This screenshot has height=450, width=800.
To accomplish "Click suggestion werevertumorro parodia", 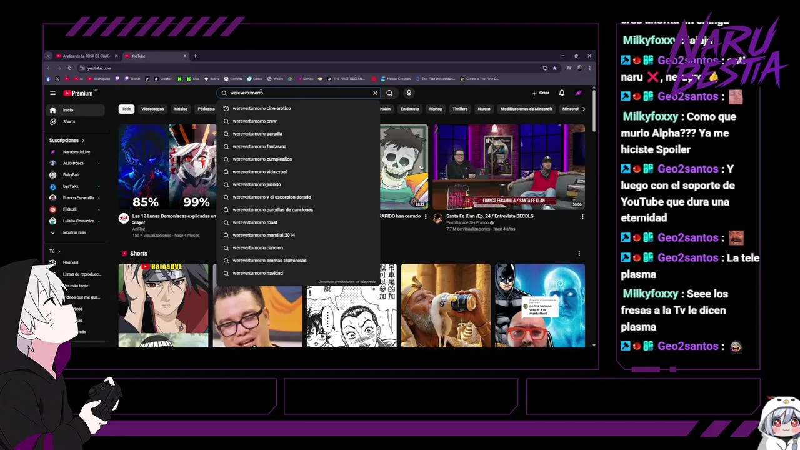I will [298, 134].
